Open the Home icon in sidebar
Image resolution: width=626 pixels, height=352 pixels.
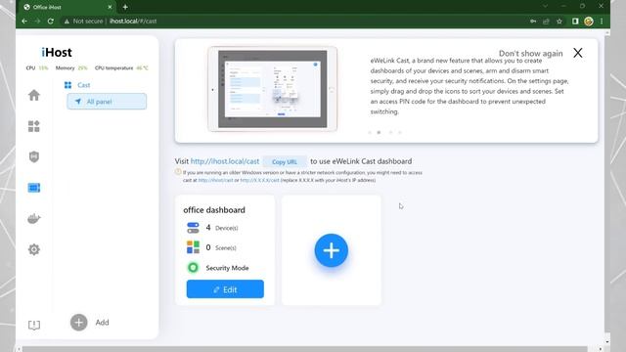(x=34, y=95)
